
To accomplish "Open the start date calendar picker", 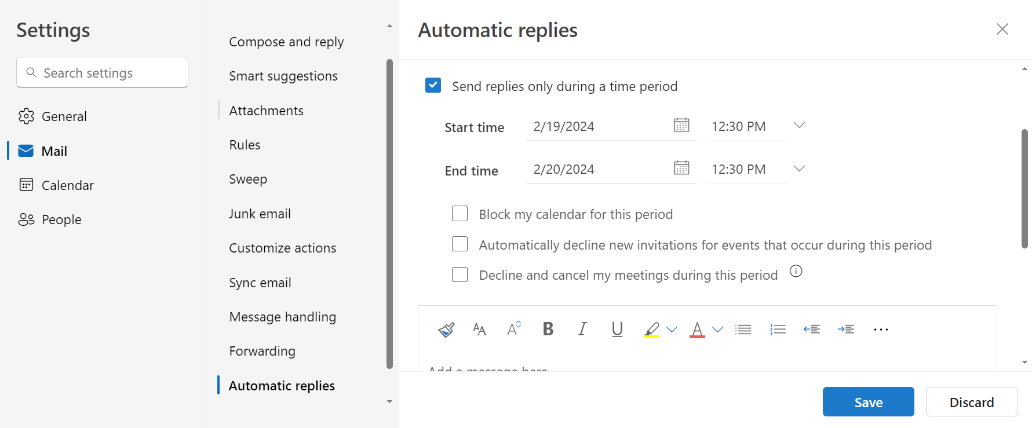I will [x=682, y=125].
